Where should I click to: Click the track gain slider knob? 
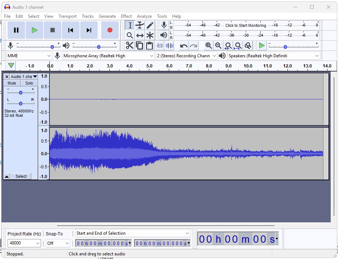point(21,92)
